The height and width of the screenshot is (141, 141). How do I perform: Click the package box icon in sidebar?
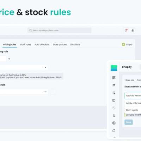pos(114,100)
